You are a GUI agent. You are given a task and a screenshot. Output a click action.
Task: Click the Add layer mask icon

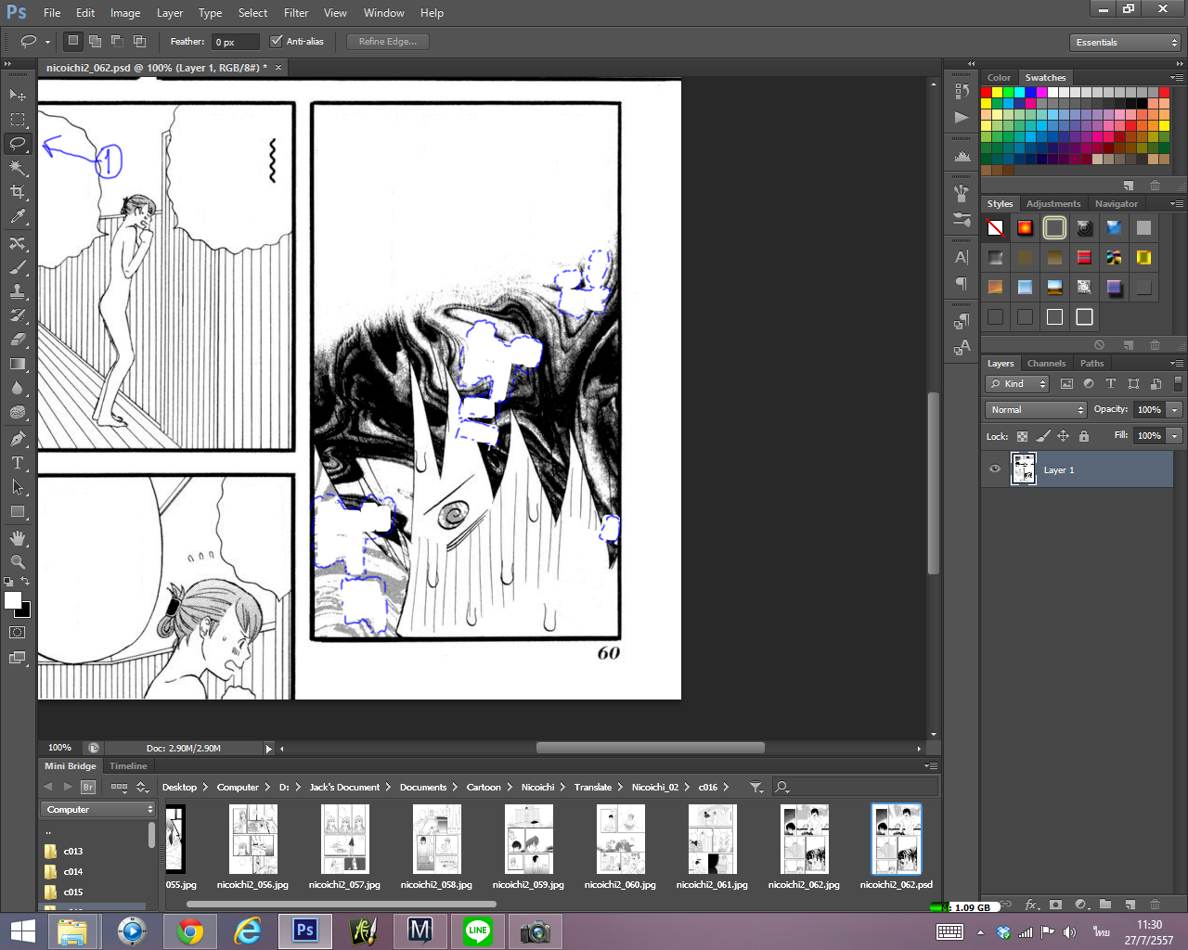point(1056,905)
